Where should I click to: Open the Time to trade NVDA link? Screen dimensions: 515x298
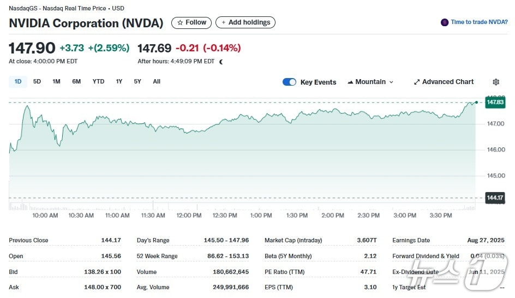click(x=479, y=22)
